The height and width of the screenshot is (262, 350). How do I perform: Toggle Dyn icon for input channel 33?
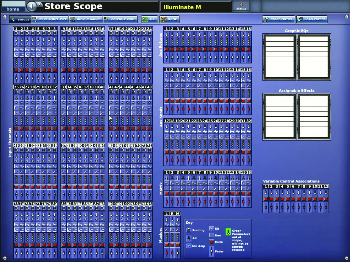tap(64, 113)
